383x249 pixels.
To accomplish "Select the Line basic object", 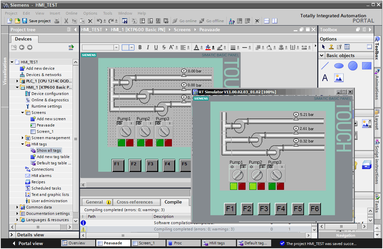I will tap(325, 66).
